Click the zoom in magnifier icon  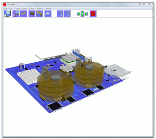point(60,13)
